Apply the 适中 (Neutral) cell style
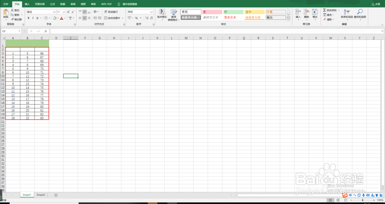 pos(254,12)
